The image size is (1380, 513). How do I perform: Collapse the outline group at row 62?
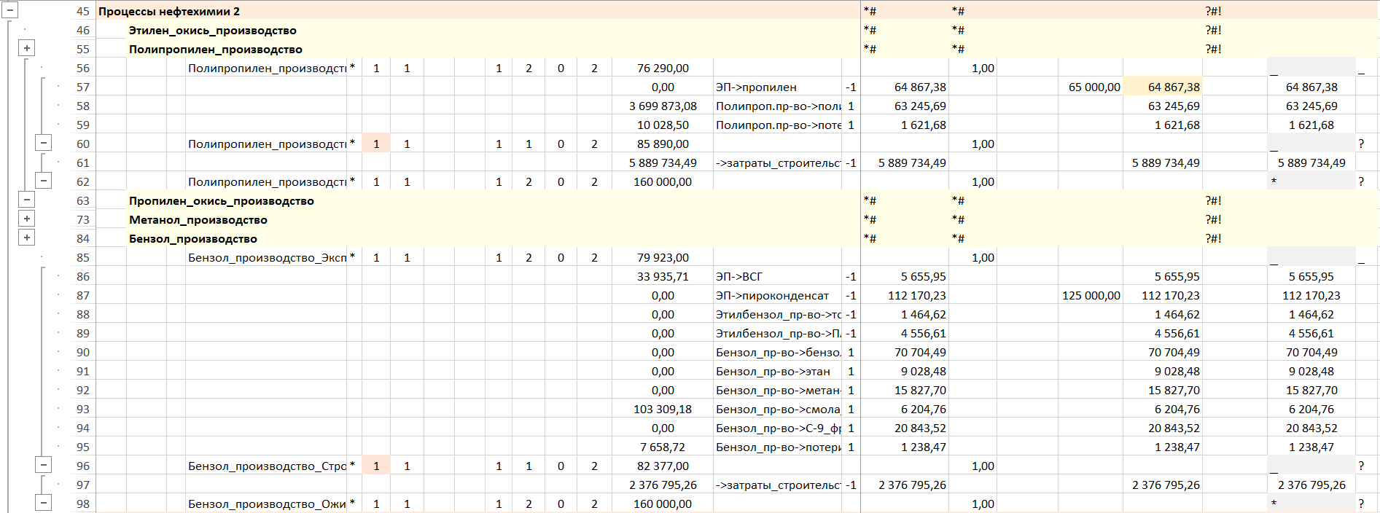44,181
